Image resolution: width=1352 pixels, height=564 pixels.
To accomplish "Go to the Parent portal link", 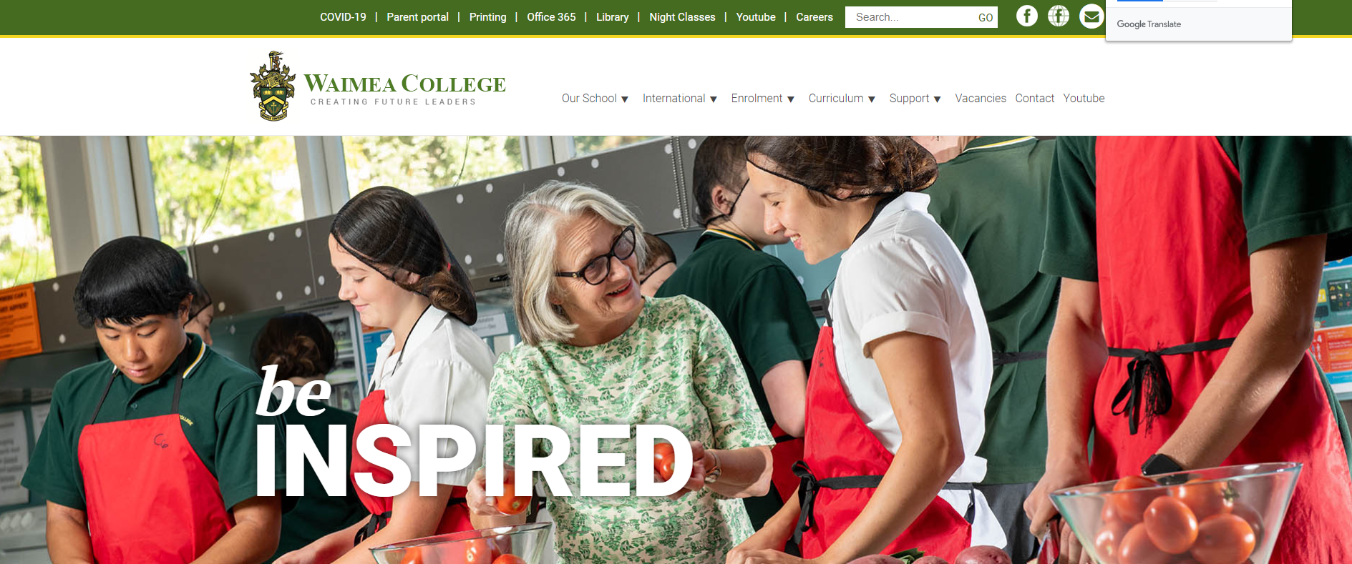I will pyautogui.click(x=418, y=17).
